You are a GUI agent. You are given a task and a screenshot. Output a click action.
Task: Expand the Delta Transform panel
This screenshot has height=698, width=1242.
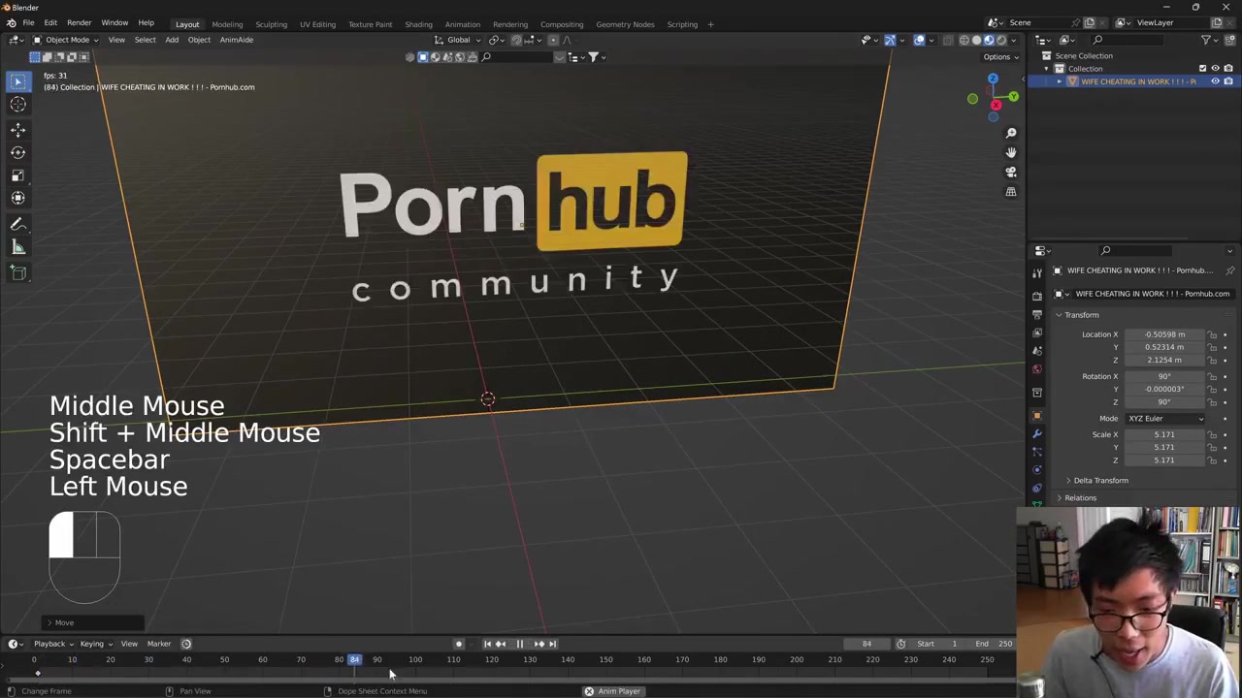1099,481
